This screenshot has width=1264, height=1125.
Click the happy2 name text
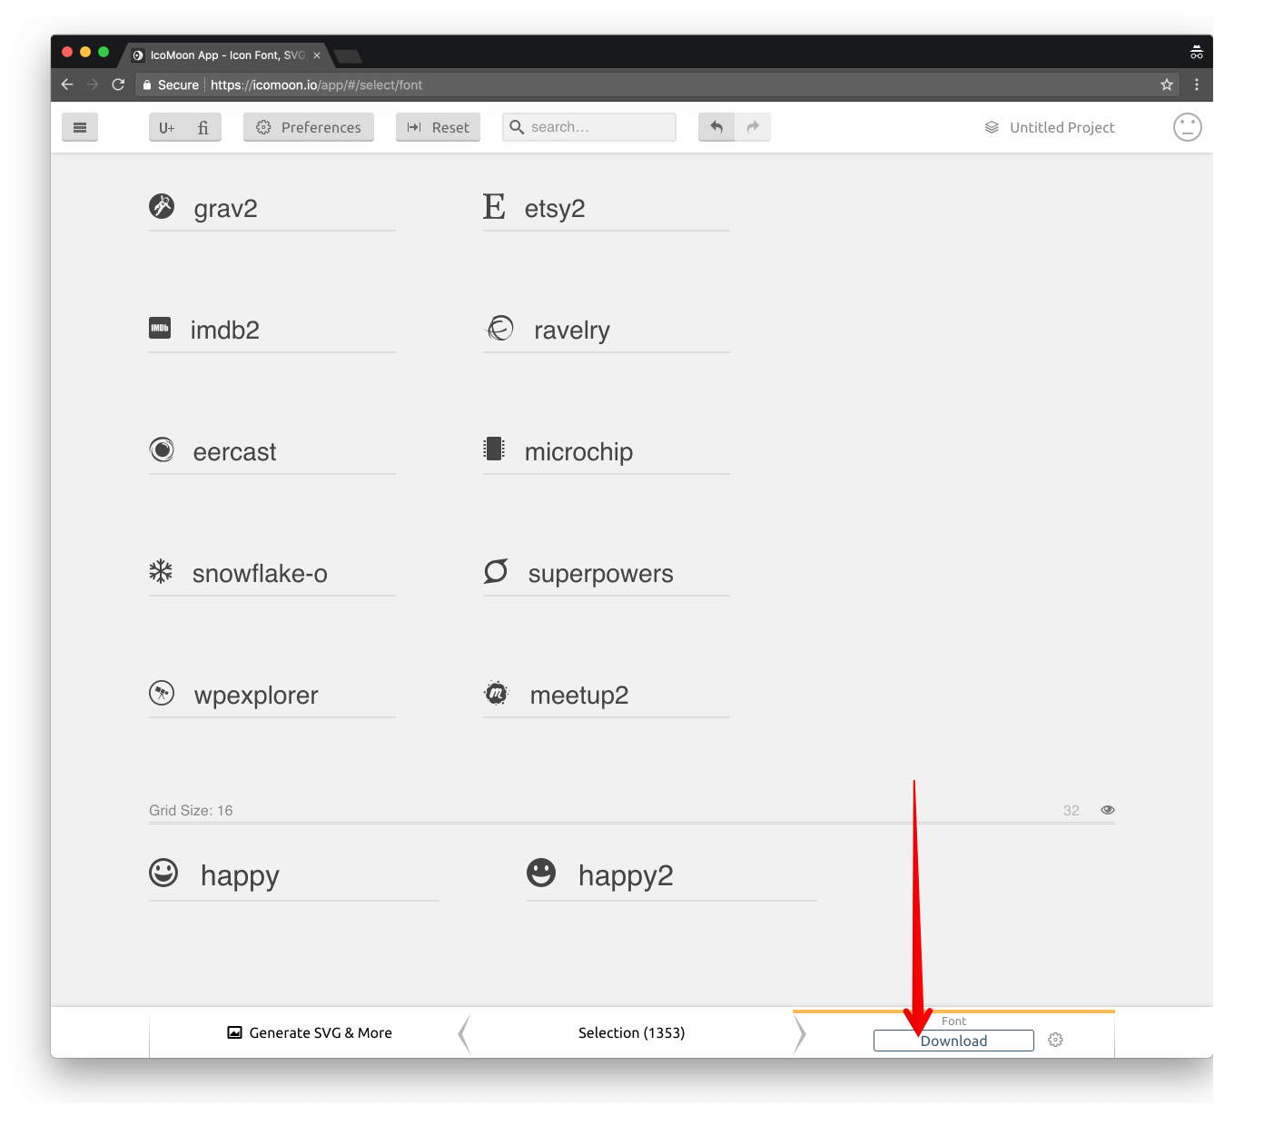[x=626, y=876]
